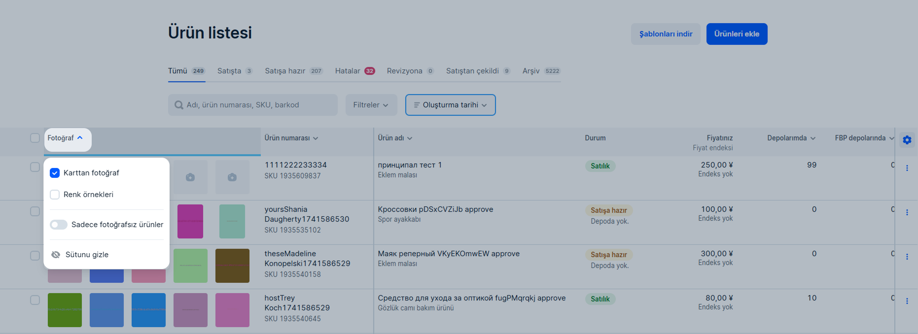This screenshot has width=918, height=334.
Task: Click the Şablonları indir button
Action: click(x=666, y=34)
